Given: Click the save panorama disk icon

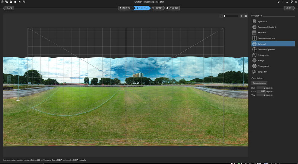Looking at the screenshot, I should point(20,2).
